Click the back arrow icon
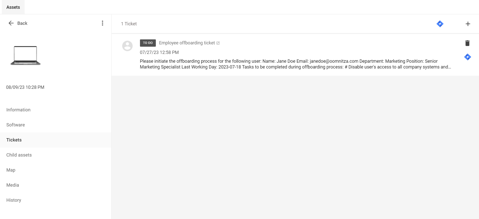The image size is (479, 219). [x=11, y=23]
